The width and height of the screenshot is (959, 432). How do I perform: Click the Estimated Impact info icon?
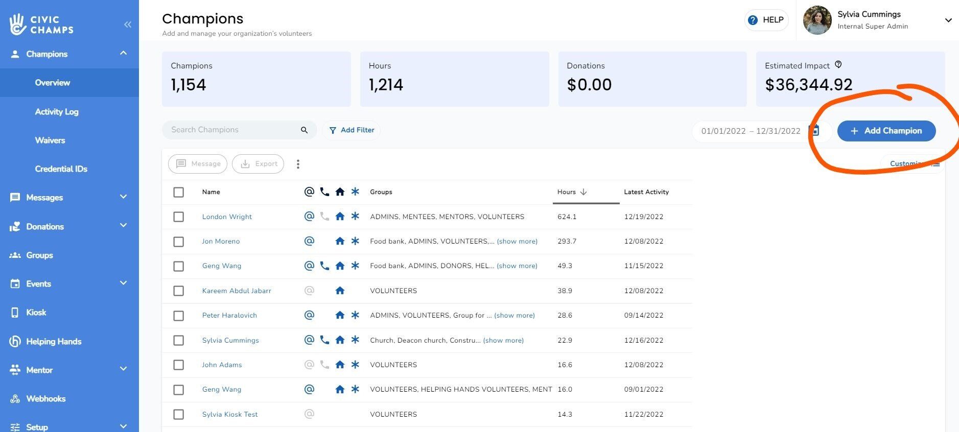click(838, 65)
